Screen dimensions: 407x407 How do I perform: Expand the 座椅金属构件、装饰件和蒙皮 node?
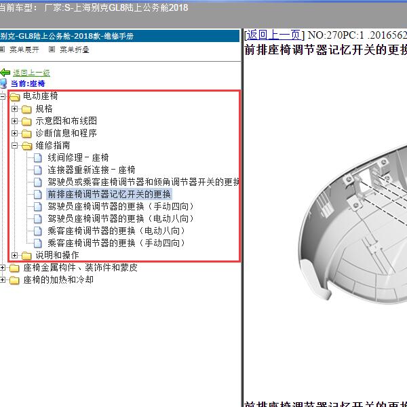click(x=2, y=268)
